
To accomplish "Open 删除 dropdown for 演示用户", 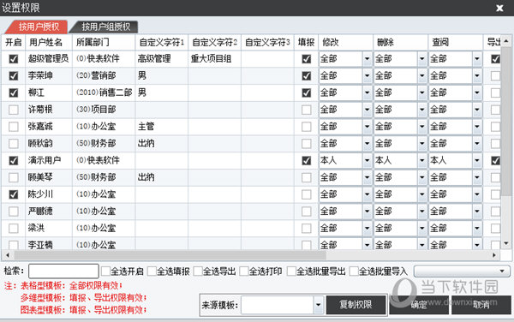I will 422,160.
